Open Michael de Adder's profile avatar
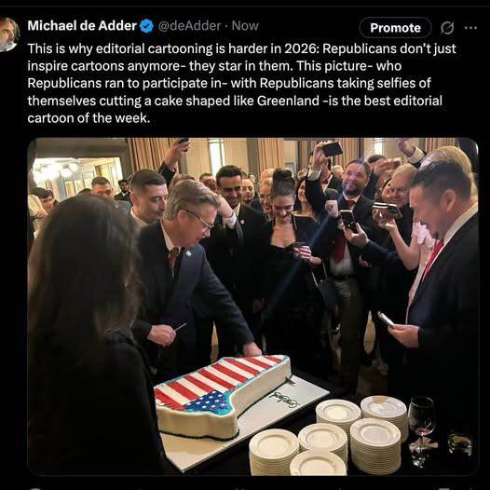The image size is (490, 490). click(x=8, y=34)
